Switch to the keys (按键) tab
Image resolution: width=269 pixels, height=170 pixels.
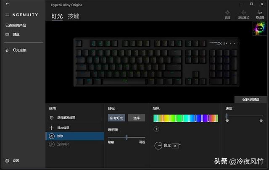tap(74, 16)
